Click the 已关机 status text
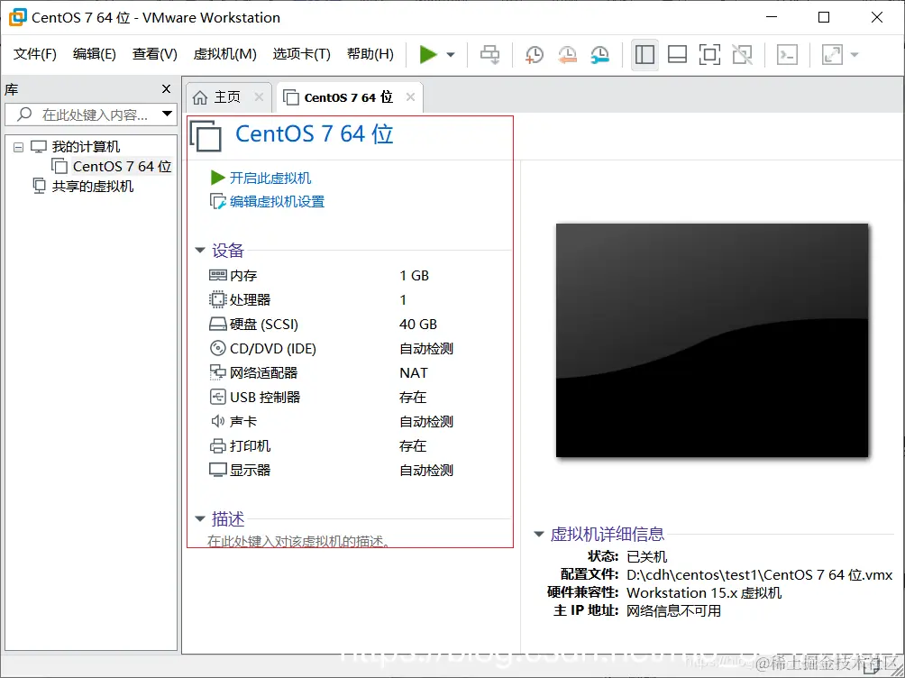Screen dimensions: 905x678 coord(646,556)
